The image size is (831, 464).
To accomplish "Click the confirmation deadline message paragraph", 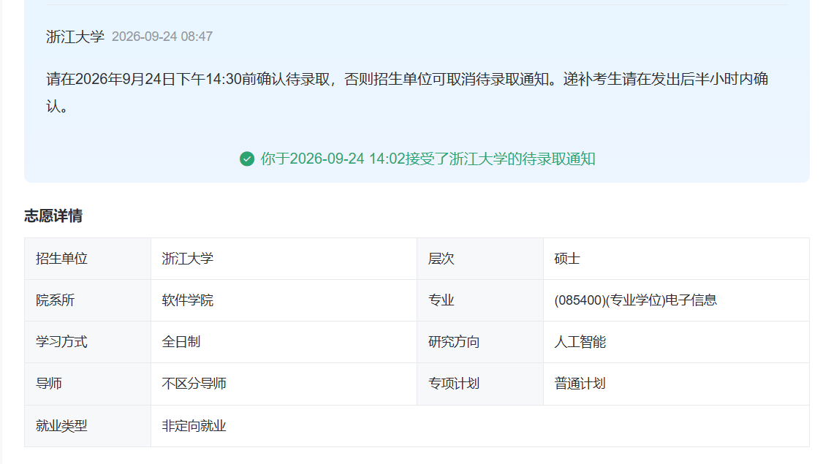I will pyautogui.click(x=407, y=93).
